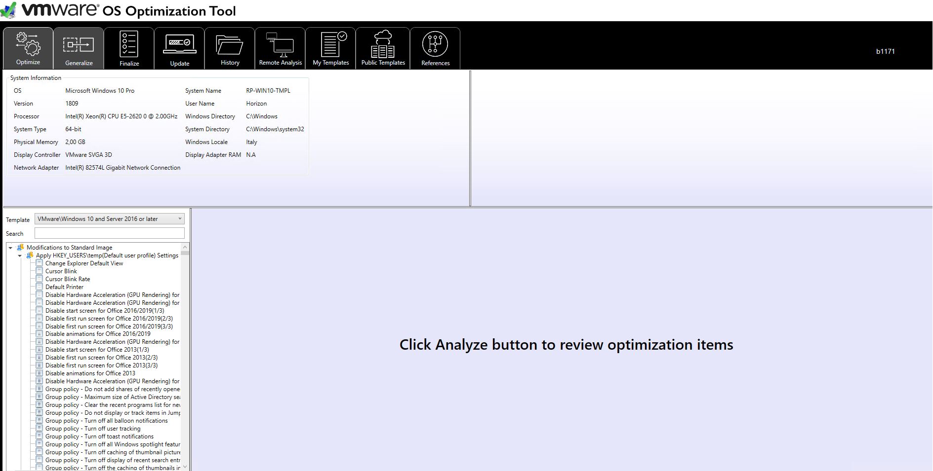Click Physical Memory value 2,00 GB
The image size is (933, 471).
coord(75,142)
